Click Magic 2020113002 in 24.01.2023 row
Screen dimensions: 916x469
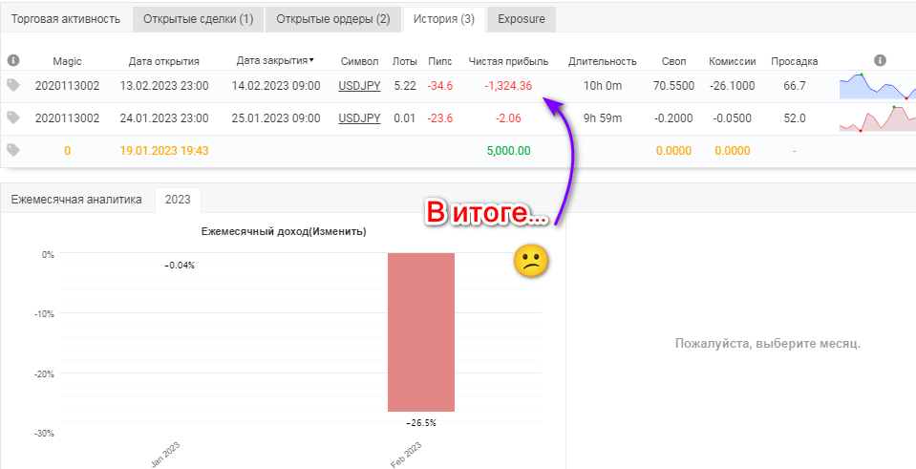pyautogui.click(x=67, y=118)
